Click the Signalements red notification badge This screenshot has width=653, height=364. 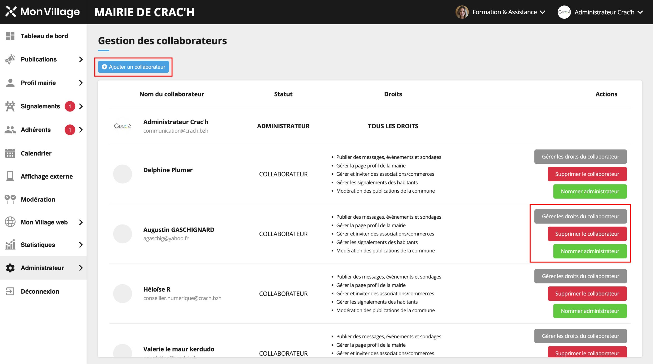point(70,106)
